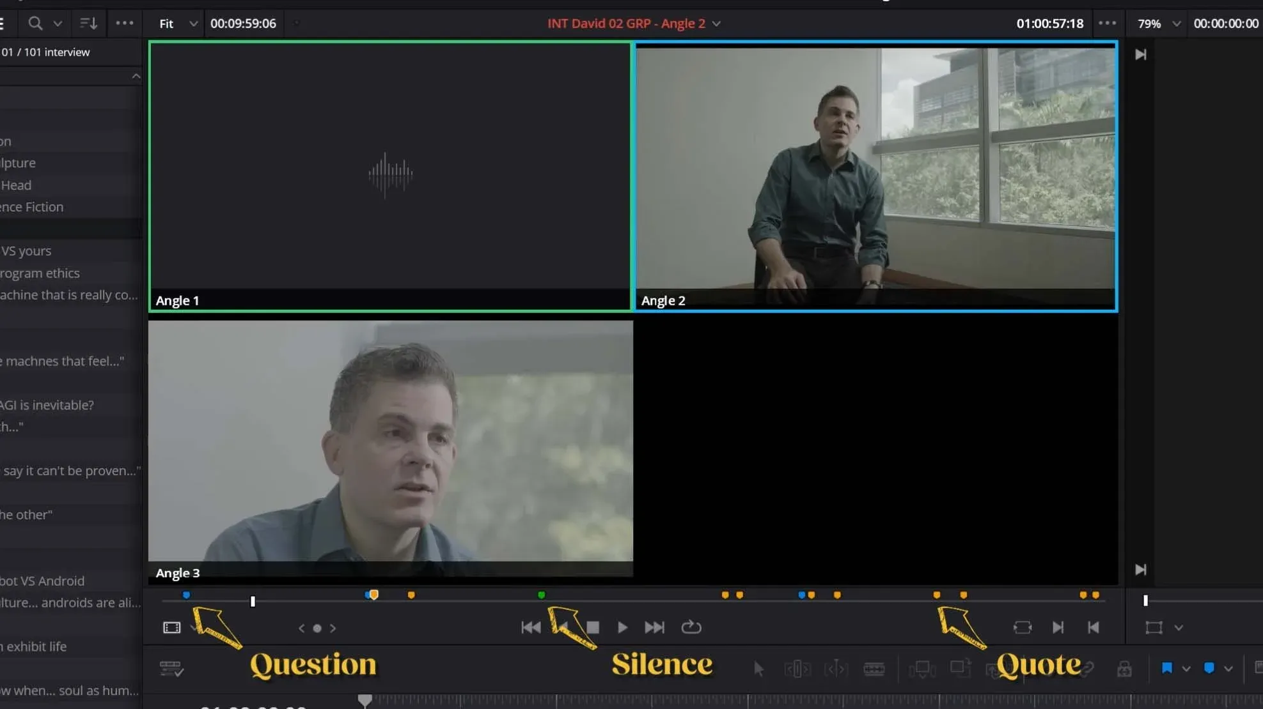Collapse the bin list with the up chevron
This screenshot has width=1263, height=709.
pyautogui.click(x=136, y=76)
